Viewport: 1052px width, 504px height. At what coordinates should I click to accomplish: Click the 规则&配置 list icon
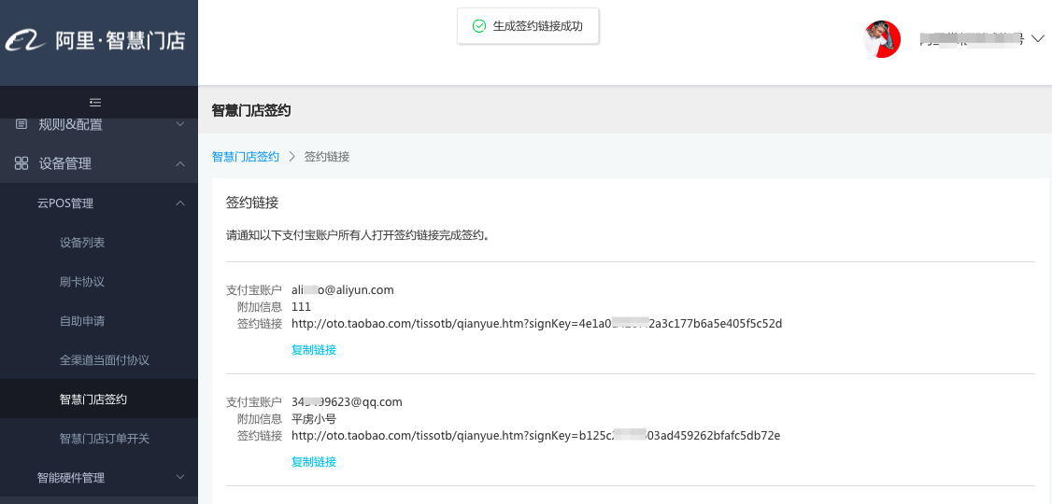pos(21,124)
